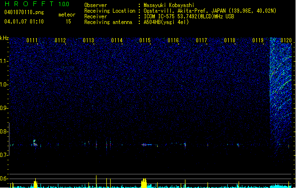296x188 pixels.
Task: Click the time marker 0118
Action: 230,40
